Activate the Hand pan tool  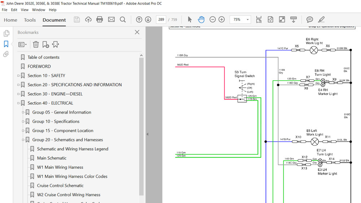click(201, 19)
